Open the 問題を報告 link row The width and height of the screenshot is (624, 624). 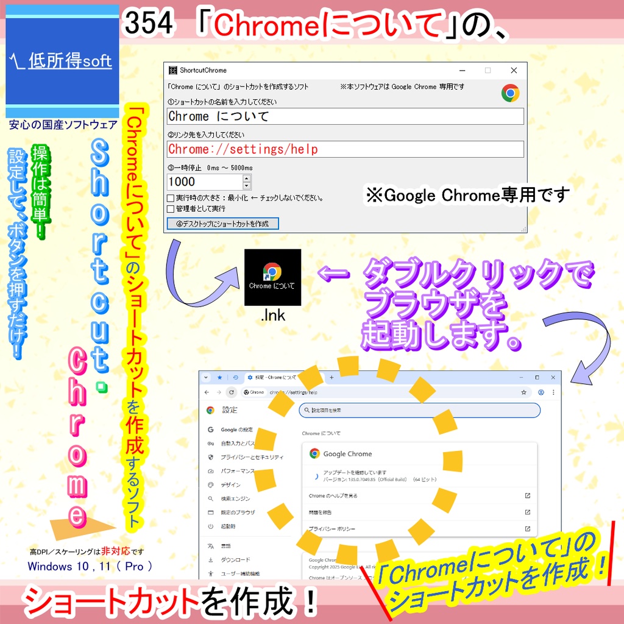(419, 512)
